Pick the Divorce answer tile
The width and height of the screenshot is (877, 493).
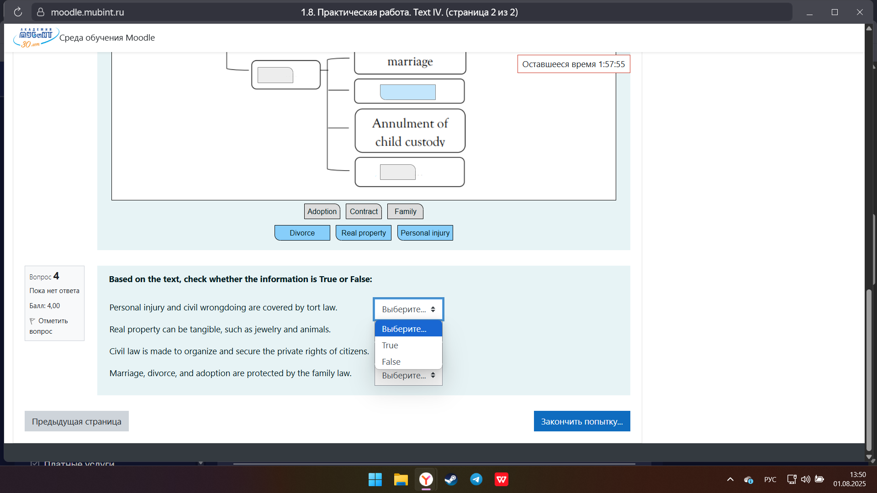coord(302,233)
